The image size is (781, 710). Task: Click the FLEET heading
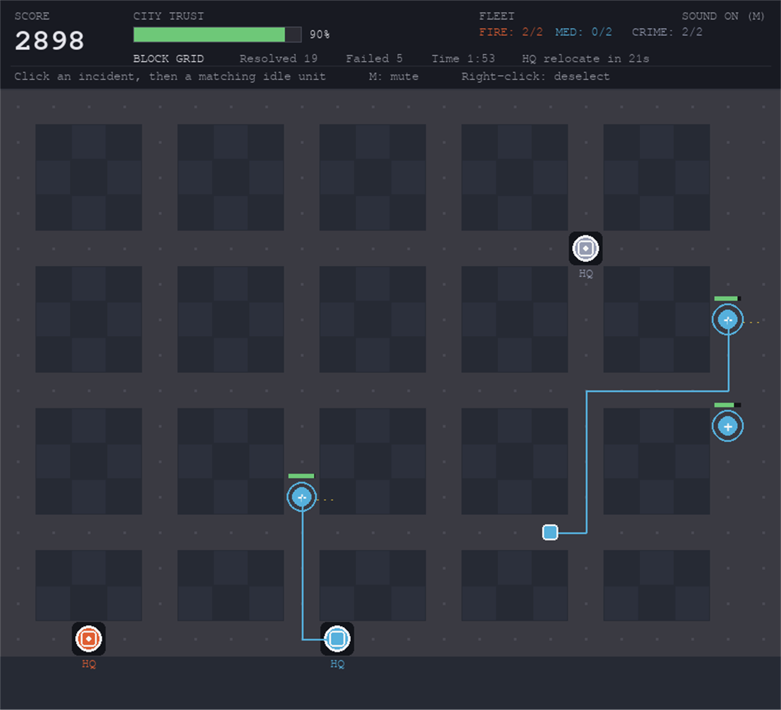(x=497, y=16)
